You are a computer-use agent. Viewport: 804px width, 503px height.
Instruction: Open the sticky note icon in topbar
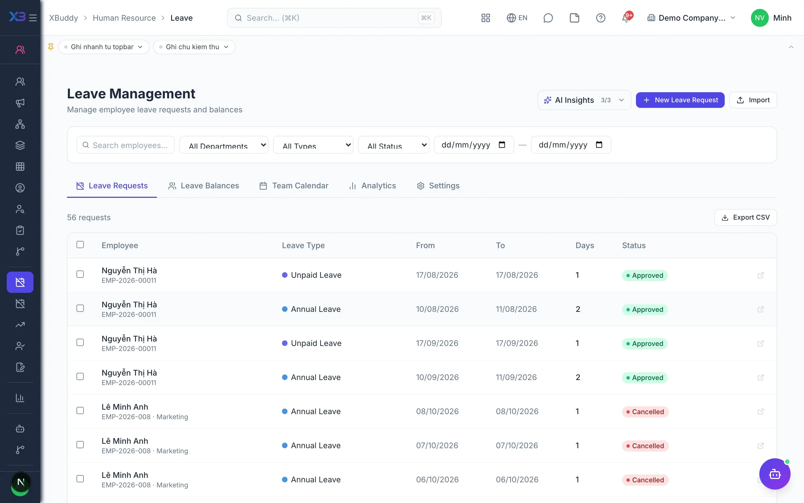[574, 18]
